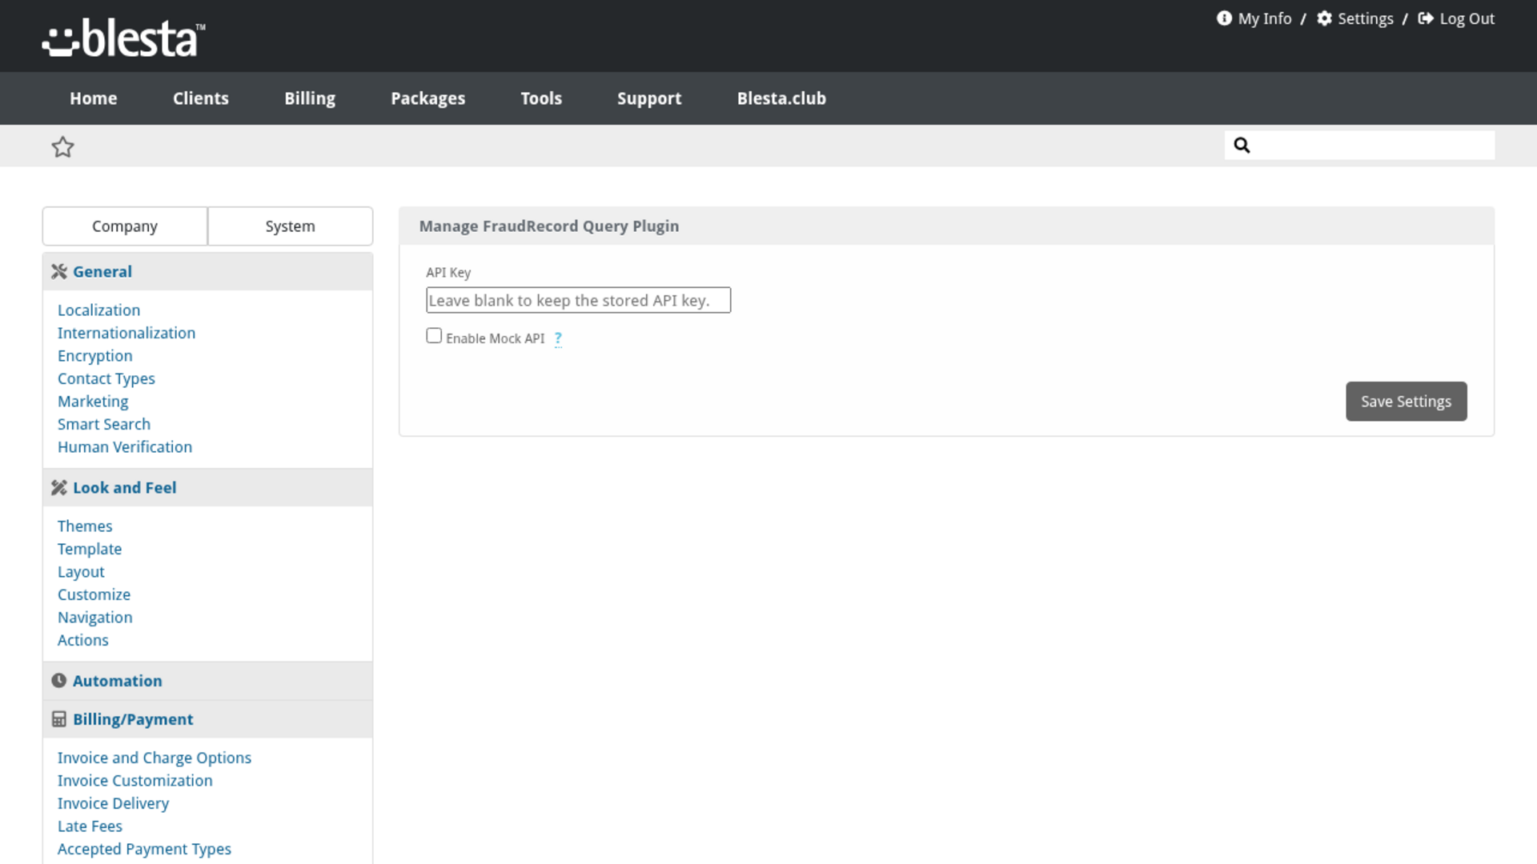This screenshot has width=1537, height=864.
Task: Open the Clients menu
Action: (201, 98)
